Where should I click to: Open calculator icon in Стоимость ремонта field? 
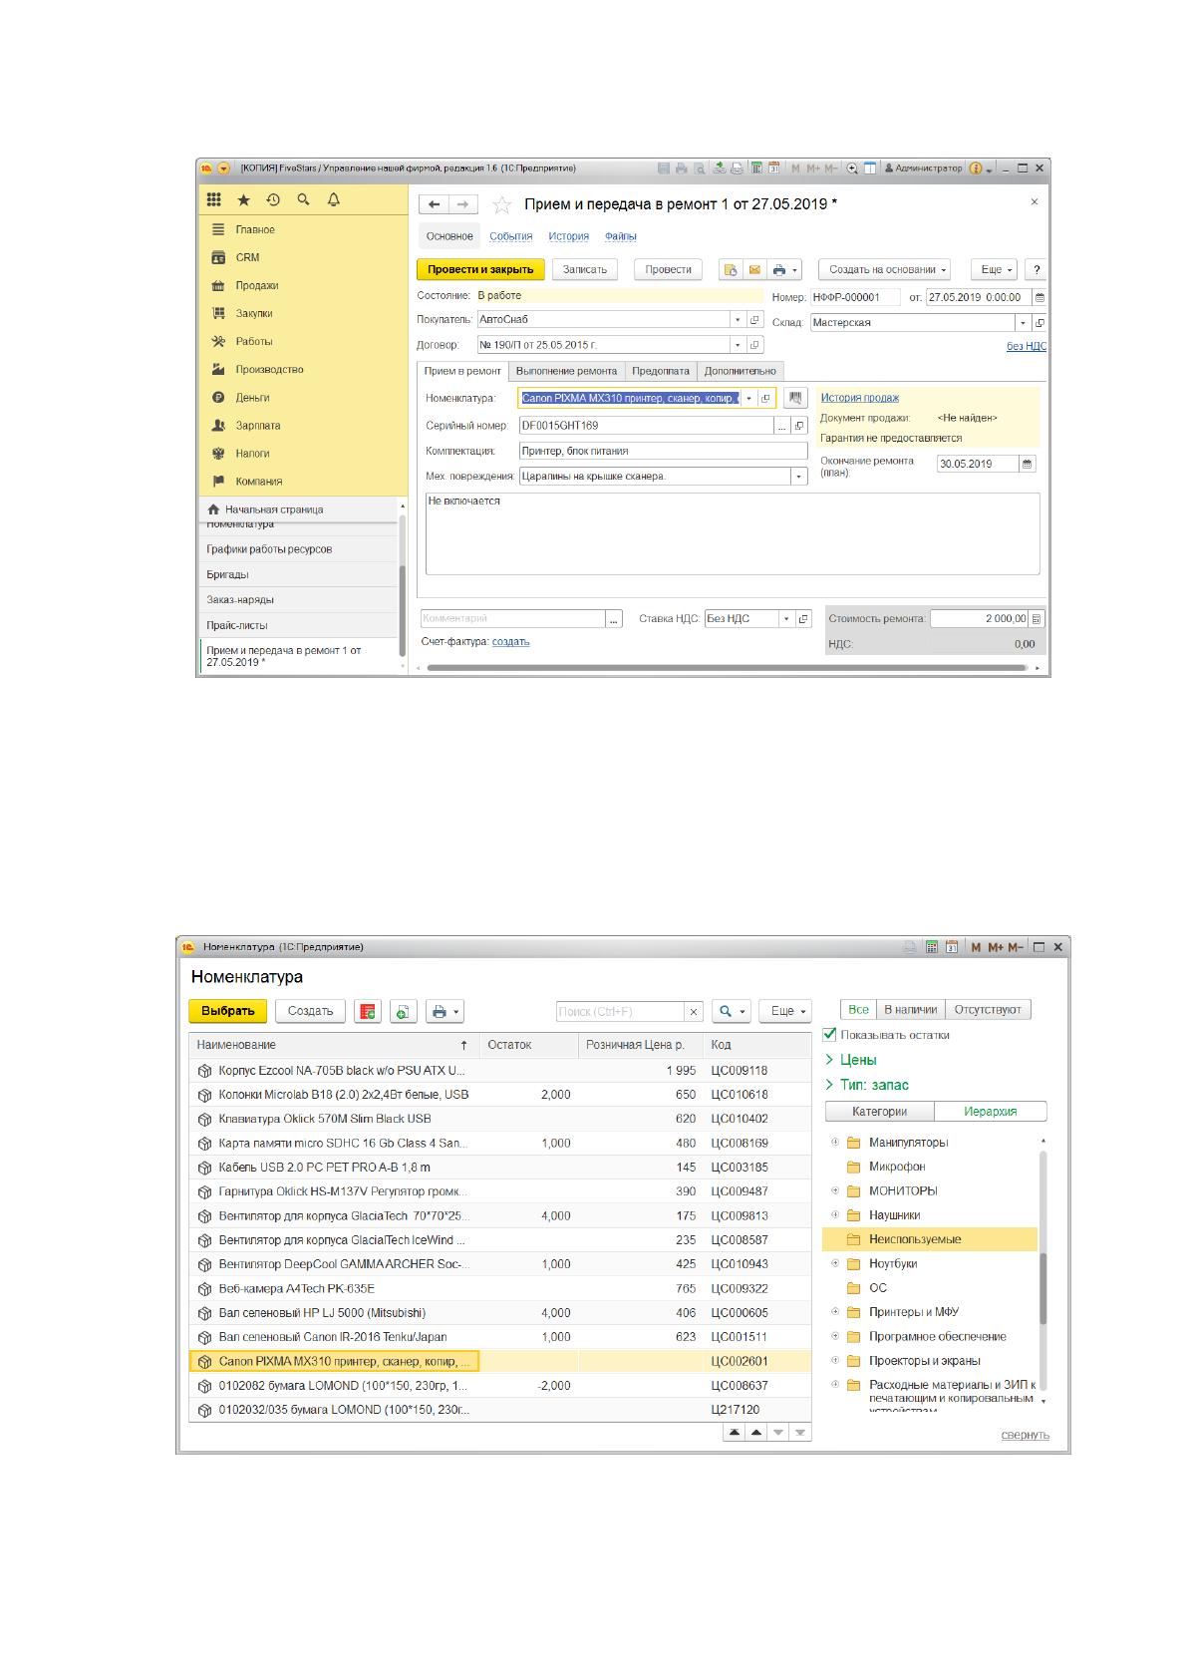pos(1037,619)
